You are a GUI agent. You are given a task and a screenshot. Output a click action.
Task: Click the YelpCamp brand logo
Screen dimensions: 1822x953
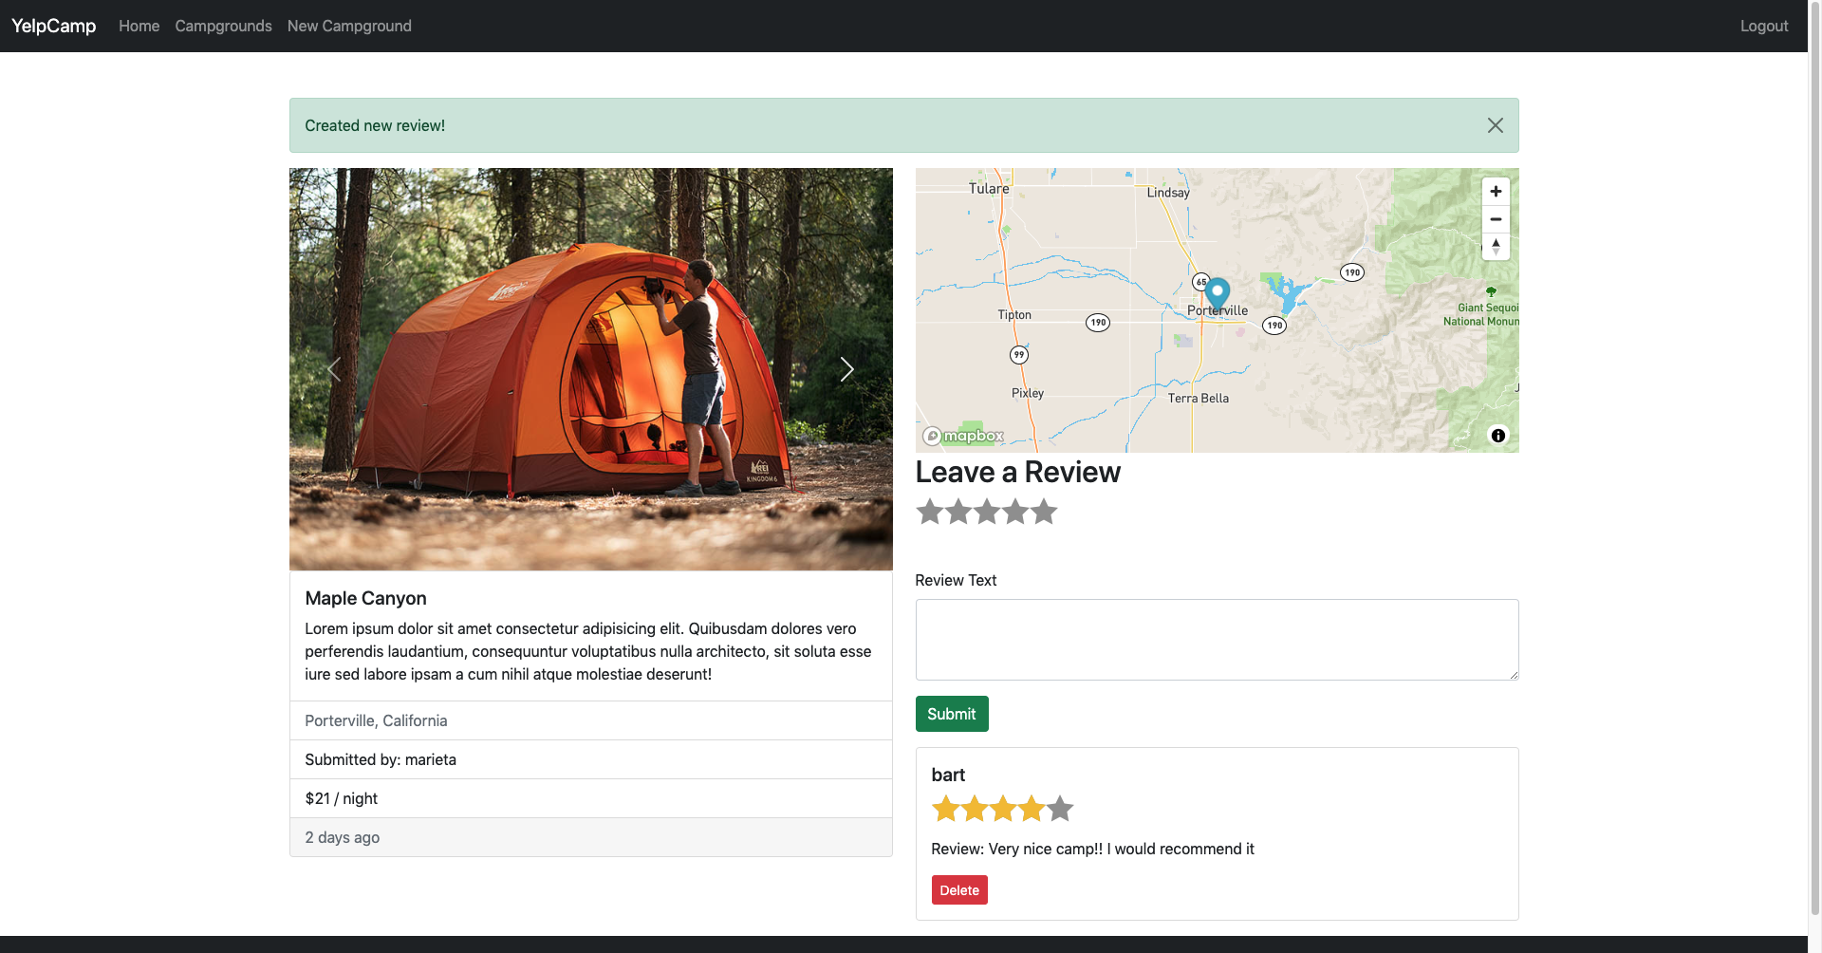tap(52, 26)
